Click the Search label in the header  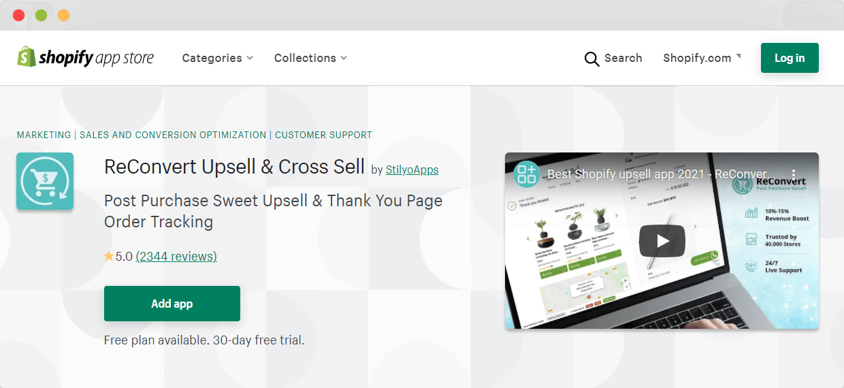(623, 58)
